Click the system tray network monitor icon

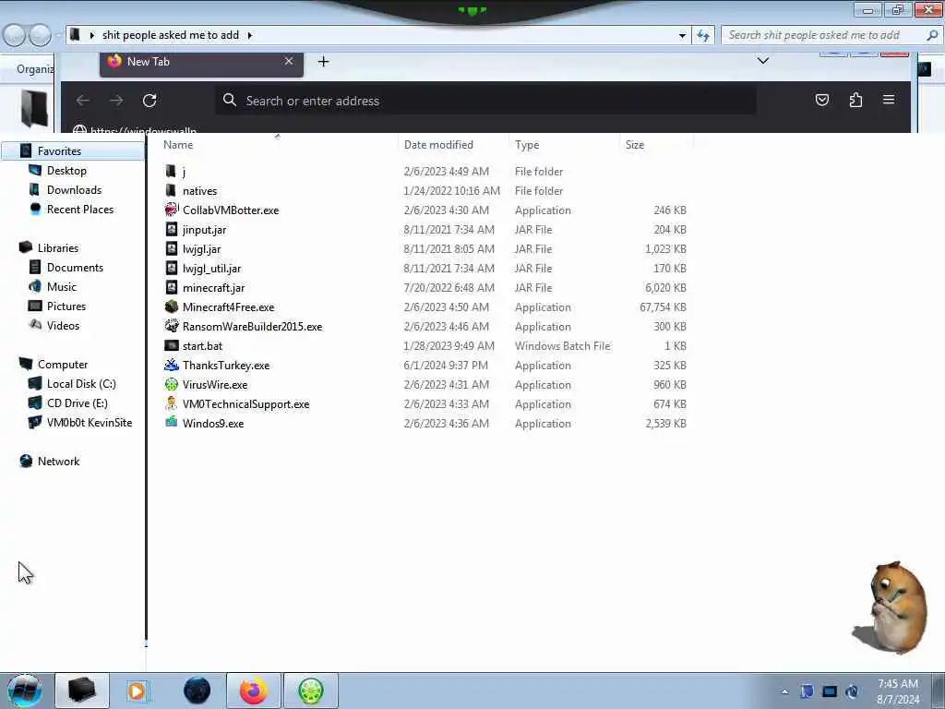(x=830, y=691)
